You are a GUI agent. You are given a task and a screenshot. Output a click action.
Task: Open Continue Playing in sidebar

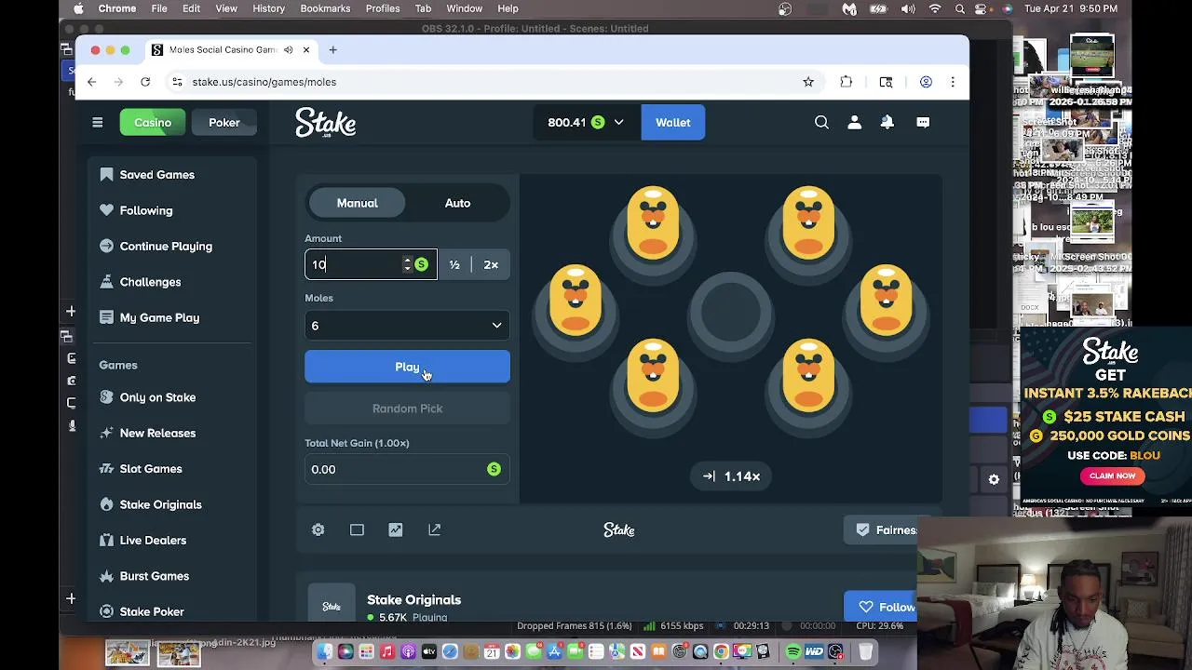(166, 247)
